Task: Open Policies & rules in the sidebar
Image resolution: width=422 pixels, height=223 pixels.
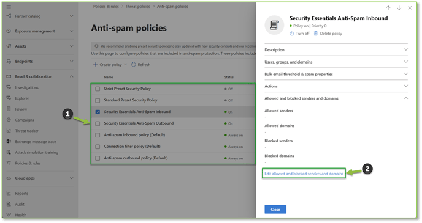Action: (28, 163)
